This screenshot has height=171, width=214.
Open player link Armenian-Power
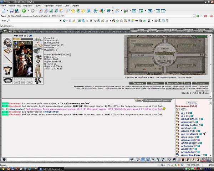(191, 155)
